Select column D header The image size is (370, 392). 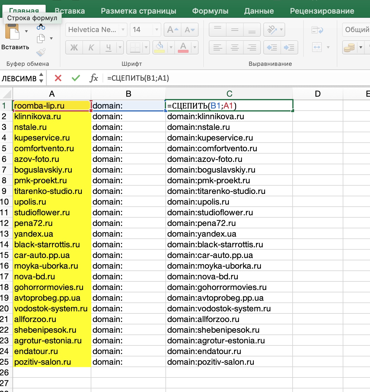(x=318, y=94)
